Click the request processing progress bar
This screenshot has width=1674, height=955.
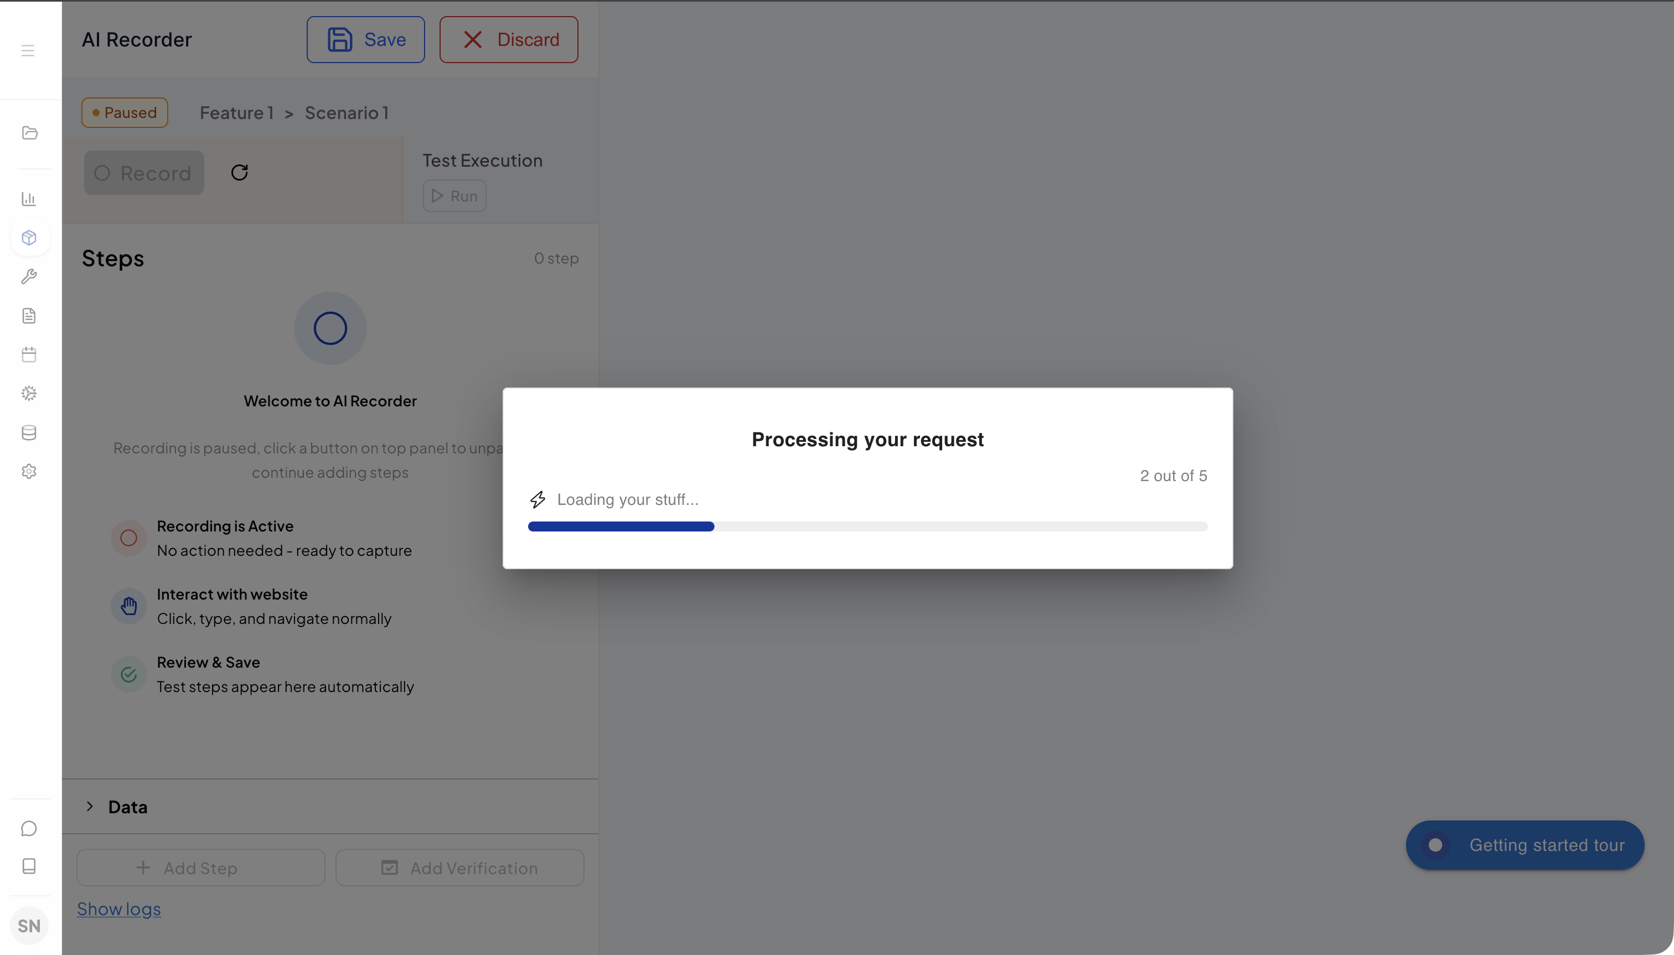[x=867, y=526]
